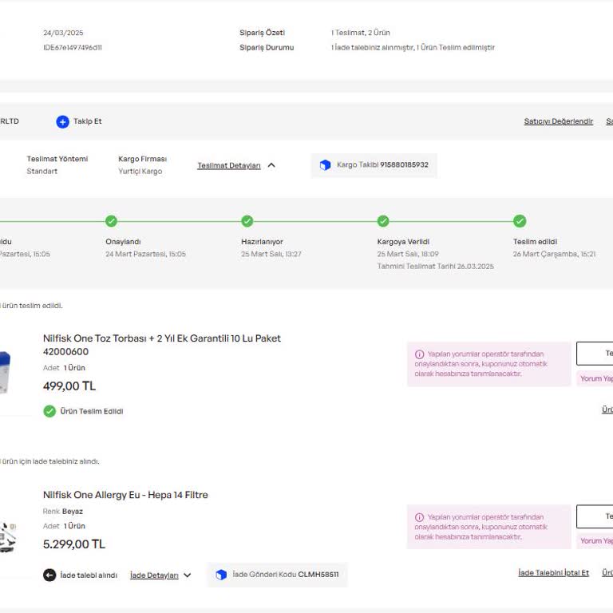Click the İade talebi alındı arrow icon
The image size is (613, 613).
[x=49, y=575]
